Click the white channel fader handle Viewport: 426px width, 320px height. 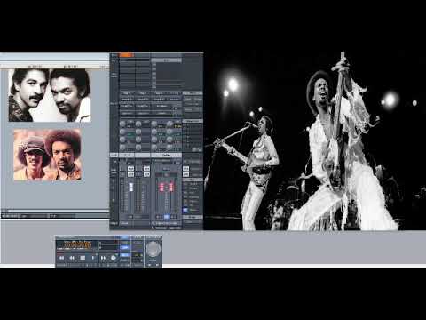tap(130, 187)
